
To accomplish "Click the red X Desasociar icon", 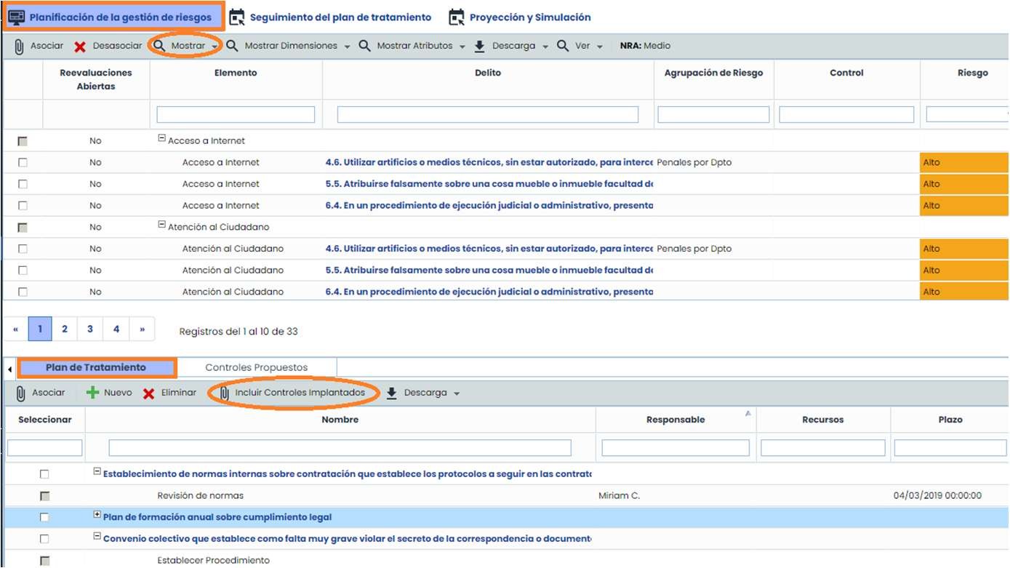I will (x=80, y=47).
